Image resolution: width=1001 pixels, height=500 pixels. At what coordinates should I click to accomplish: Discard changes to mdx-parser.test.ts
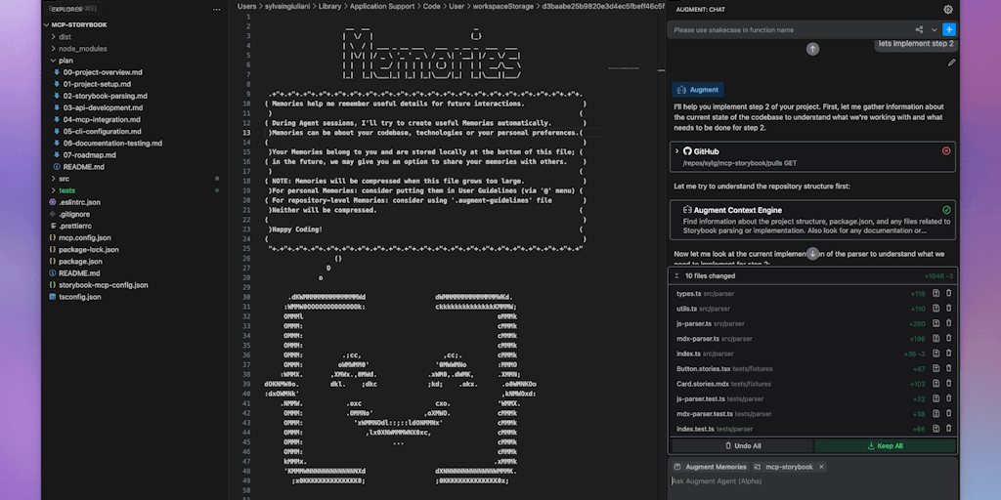(948, 414)
